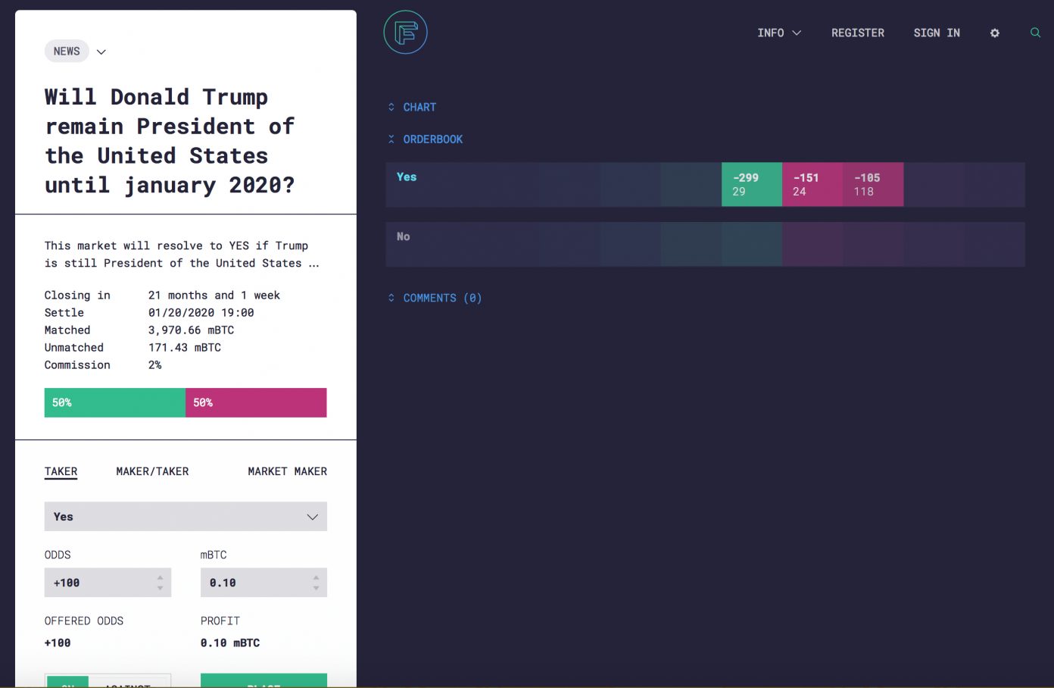The image size is (1054, 688).
Task: Select the -151 orderbook cell
Action: pyautogui.click(x=812, y=184)
